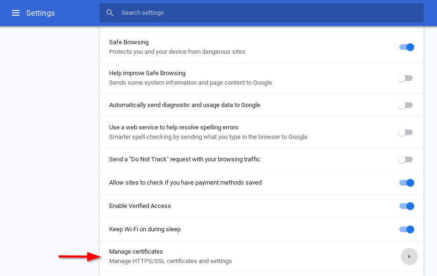Screen dimensions: 437x276
Task: Click the Enable Verified Access label
Action: (x=140, y=206)
